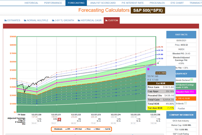Edit adjusted earnings field 292.58 for 12/31/25
Viewport: 202px width, 135px height.
pyautogui.click(x=134, y=117)
